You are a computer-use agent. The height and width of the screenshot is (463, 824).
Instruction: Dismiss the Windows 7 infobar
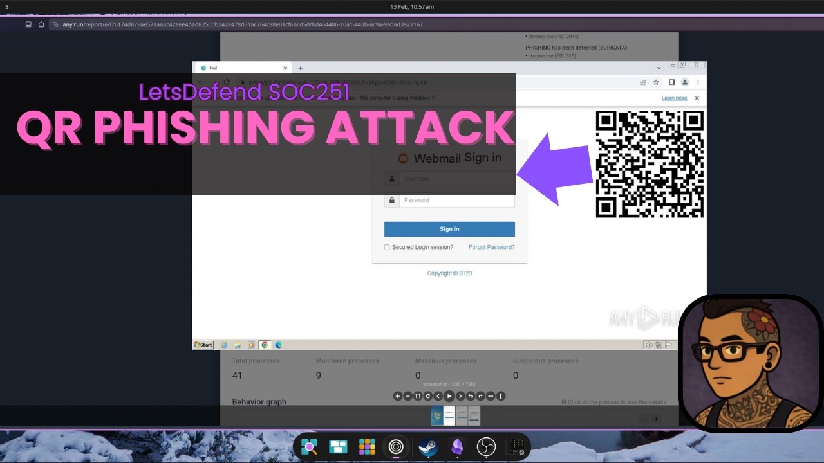[x=697, y=98]
